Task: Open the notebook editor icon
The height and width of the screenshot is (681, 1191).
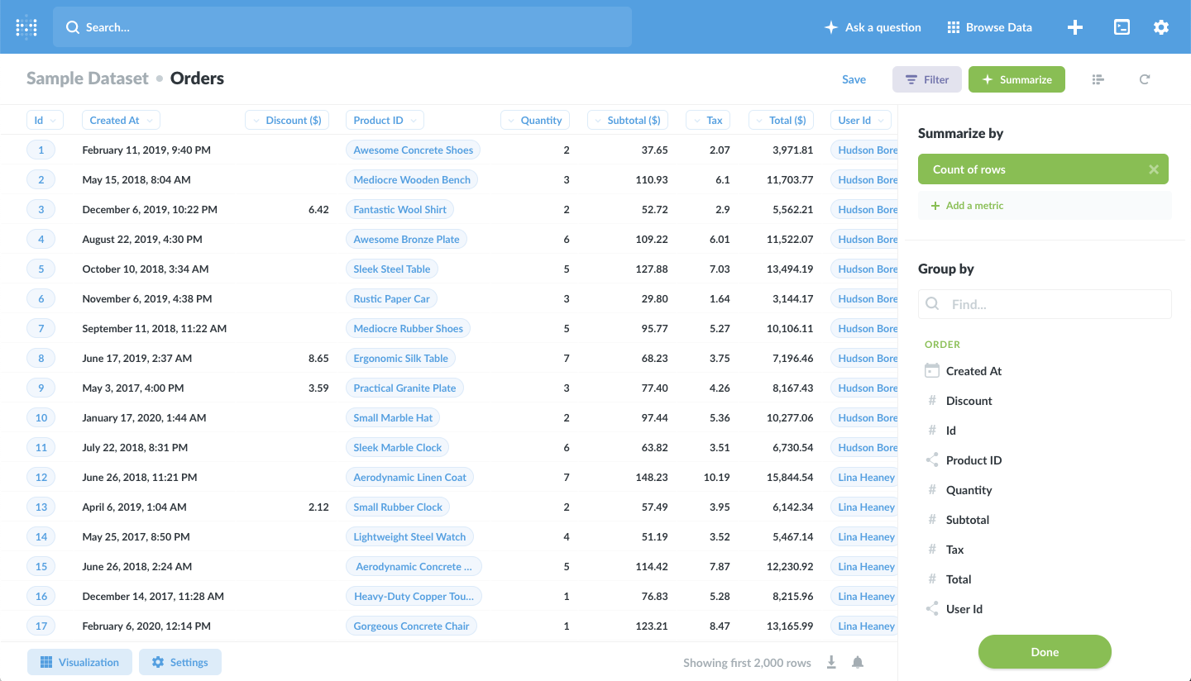Action: 1098,79
